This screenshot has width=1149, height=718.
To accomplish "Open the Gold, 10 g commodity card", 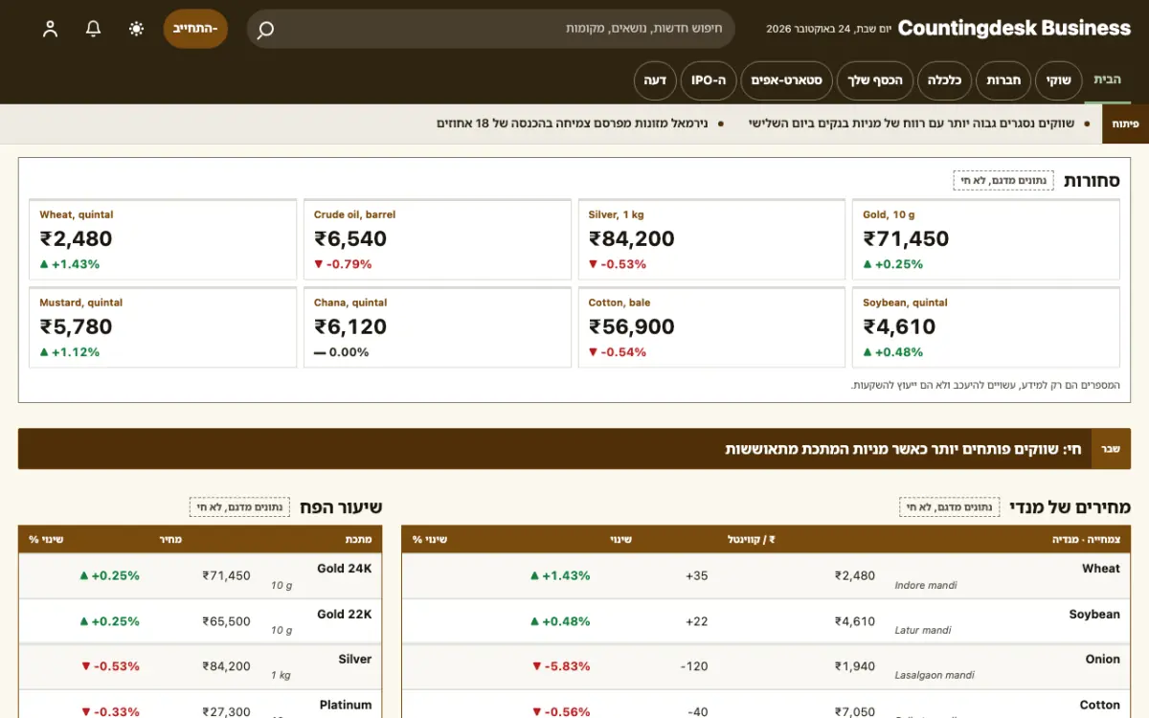I will point(986,239).
